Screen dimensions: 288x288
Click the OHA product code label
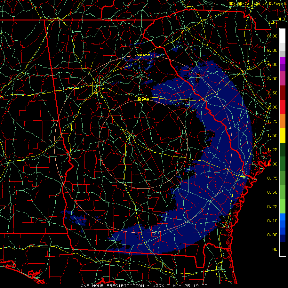[281, 19]
